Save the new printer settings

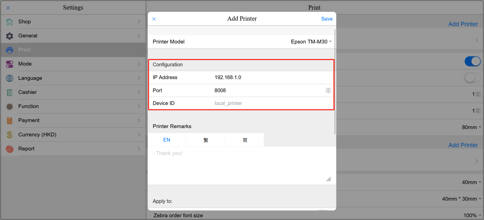(x=327, y=19)
